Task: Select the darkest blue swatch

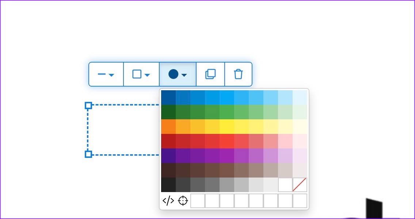Action: tap(168, 97)
